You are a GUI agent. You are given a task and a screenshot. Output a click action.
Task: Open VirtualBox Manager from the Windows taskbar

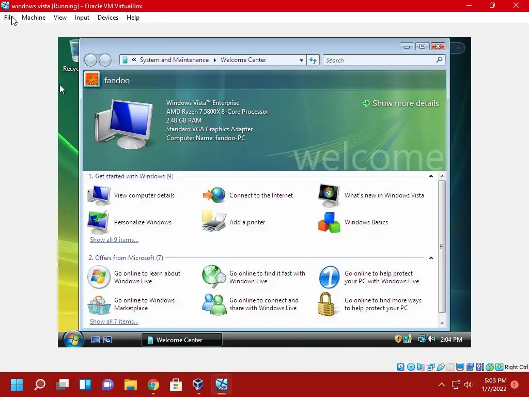(198, 385)
